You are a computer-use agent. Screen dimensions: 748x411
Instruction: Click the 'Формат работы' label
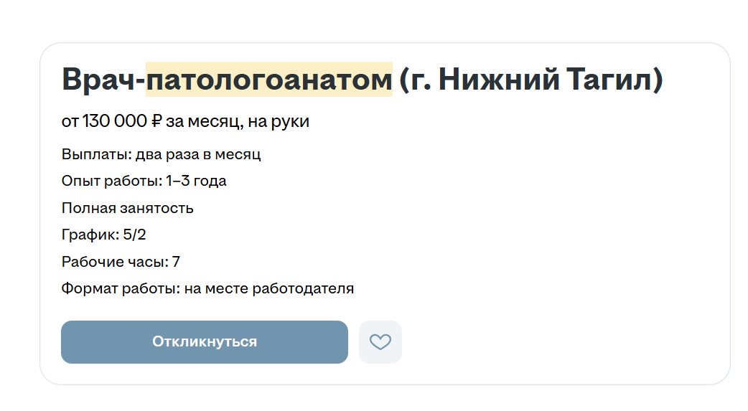121,288
